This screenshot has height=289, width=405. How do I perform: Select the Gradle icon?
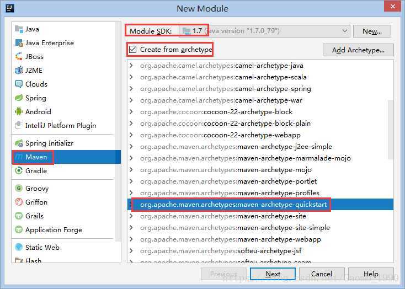(19, 171)
